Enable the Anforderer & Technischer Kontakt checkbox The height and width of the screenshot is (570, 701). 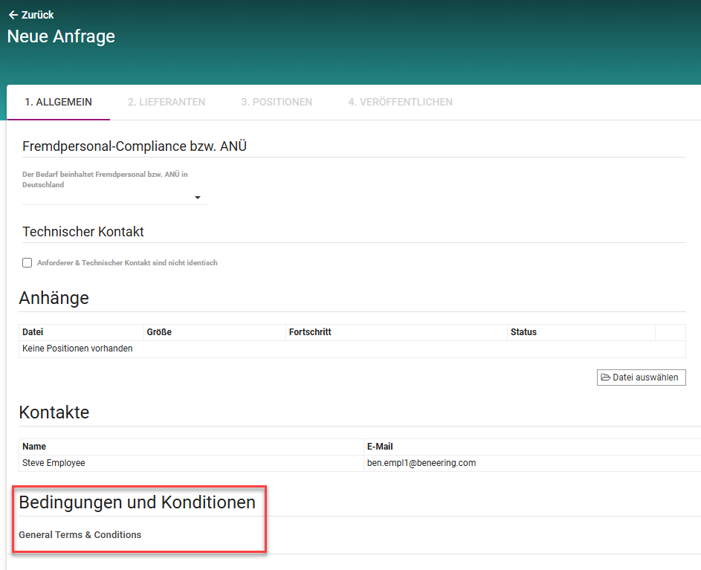28,262
